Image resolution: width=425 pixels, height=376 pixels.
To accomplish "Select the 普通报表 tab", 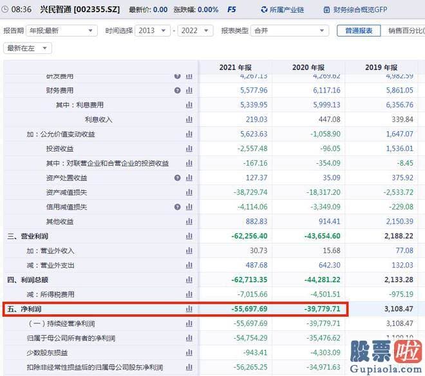I will [359, 31].
